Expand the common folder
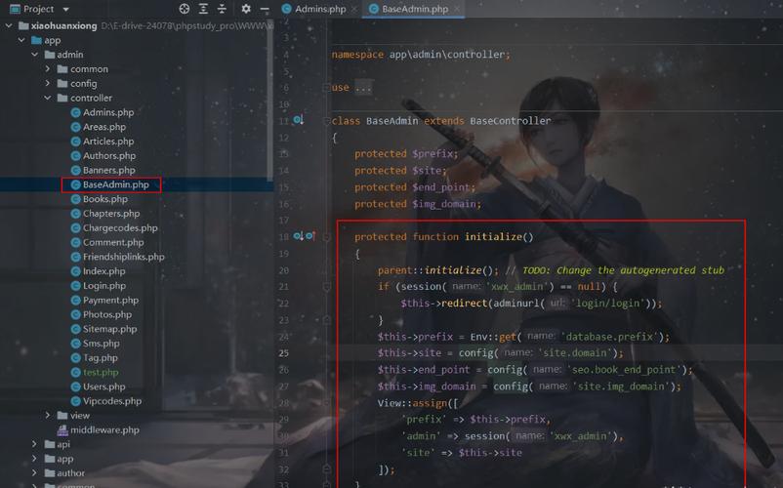The width and height of the screenshot is (783, 488). coord(48,69)
